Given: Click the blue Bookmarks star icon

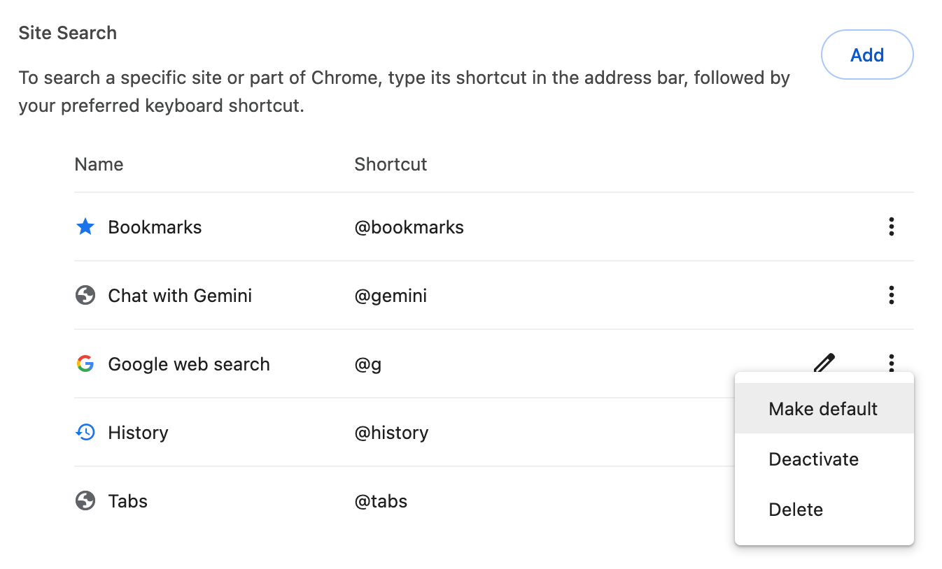Looking at the screenshot, I should click(x=85, y=226).
